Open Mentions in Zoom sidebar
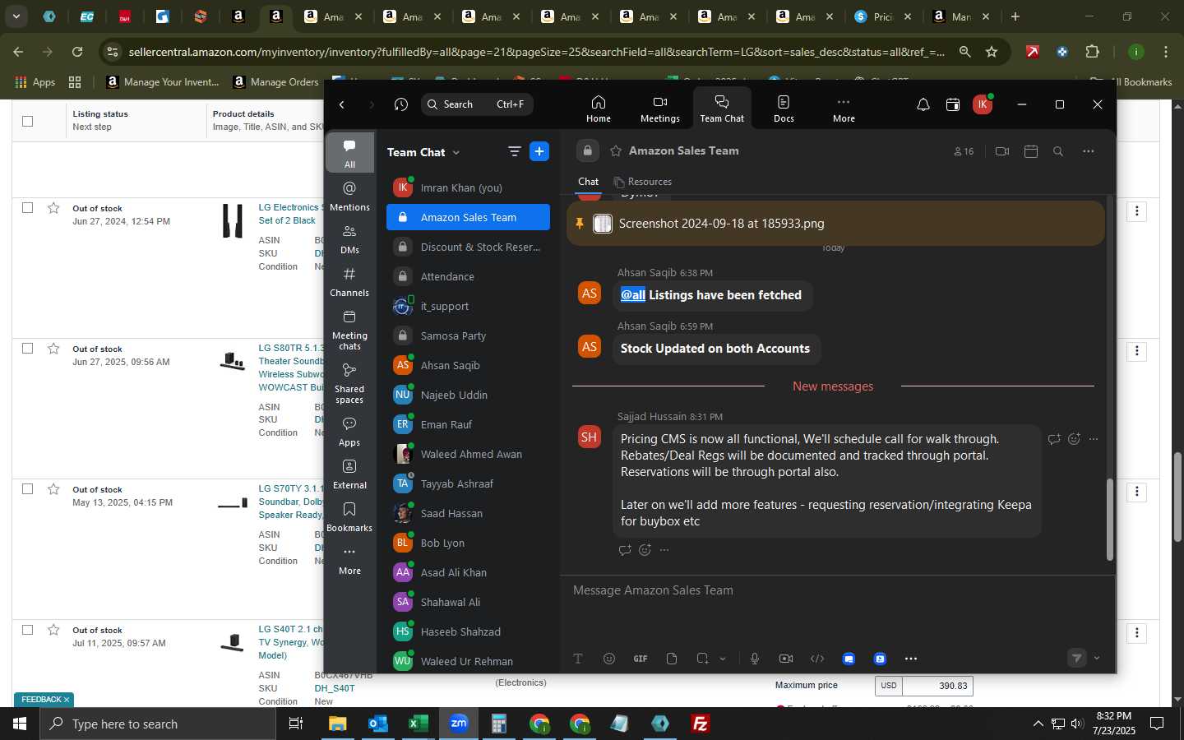Viewport: 1184px width, 740px height. (349, 196)
